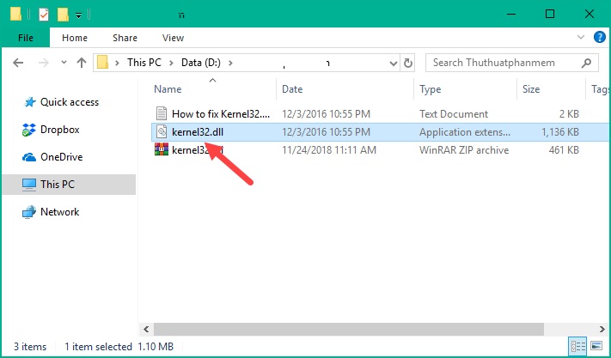Image resolution: width=611 pixels, height=358 pixels.
Task: Click the Properties icon in the title bar
Action: (44, 15)
